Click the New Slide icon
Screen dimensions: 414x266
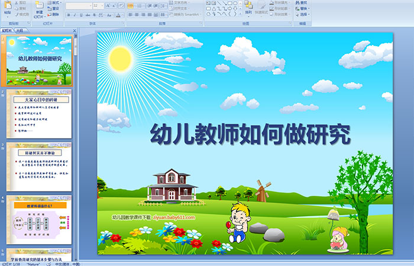[40, 5]
